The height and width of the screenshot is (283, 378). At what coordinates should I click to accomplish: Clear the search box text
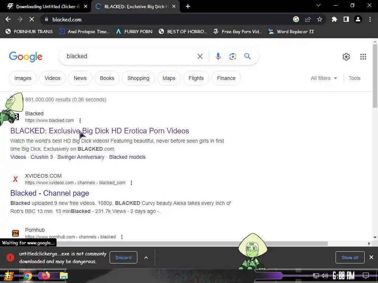[x=200, y=56]
